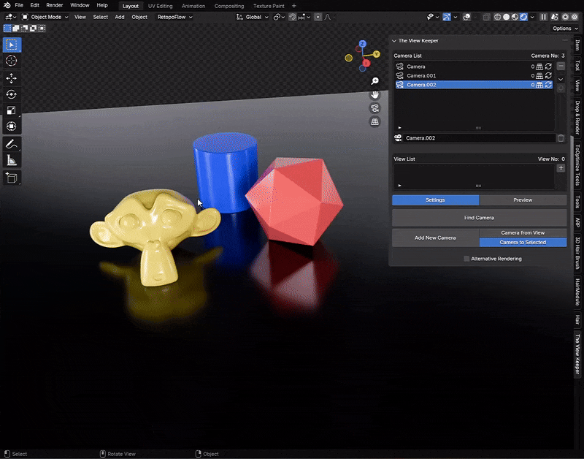
Task: Open the Render menu
Action: (54, 5)
